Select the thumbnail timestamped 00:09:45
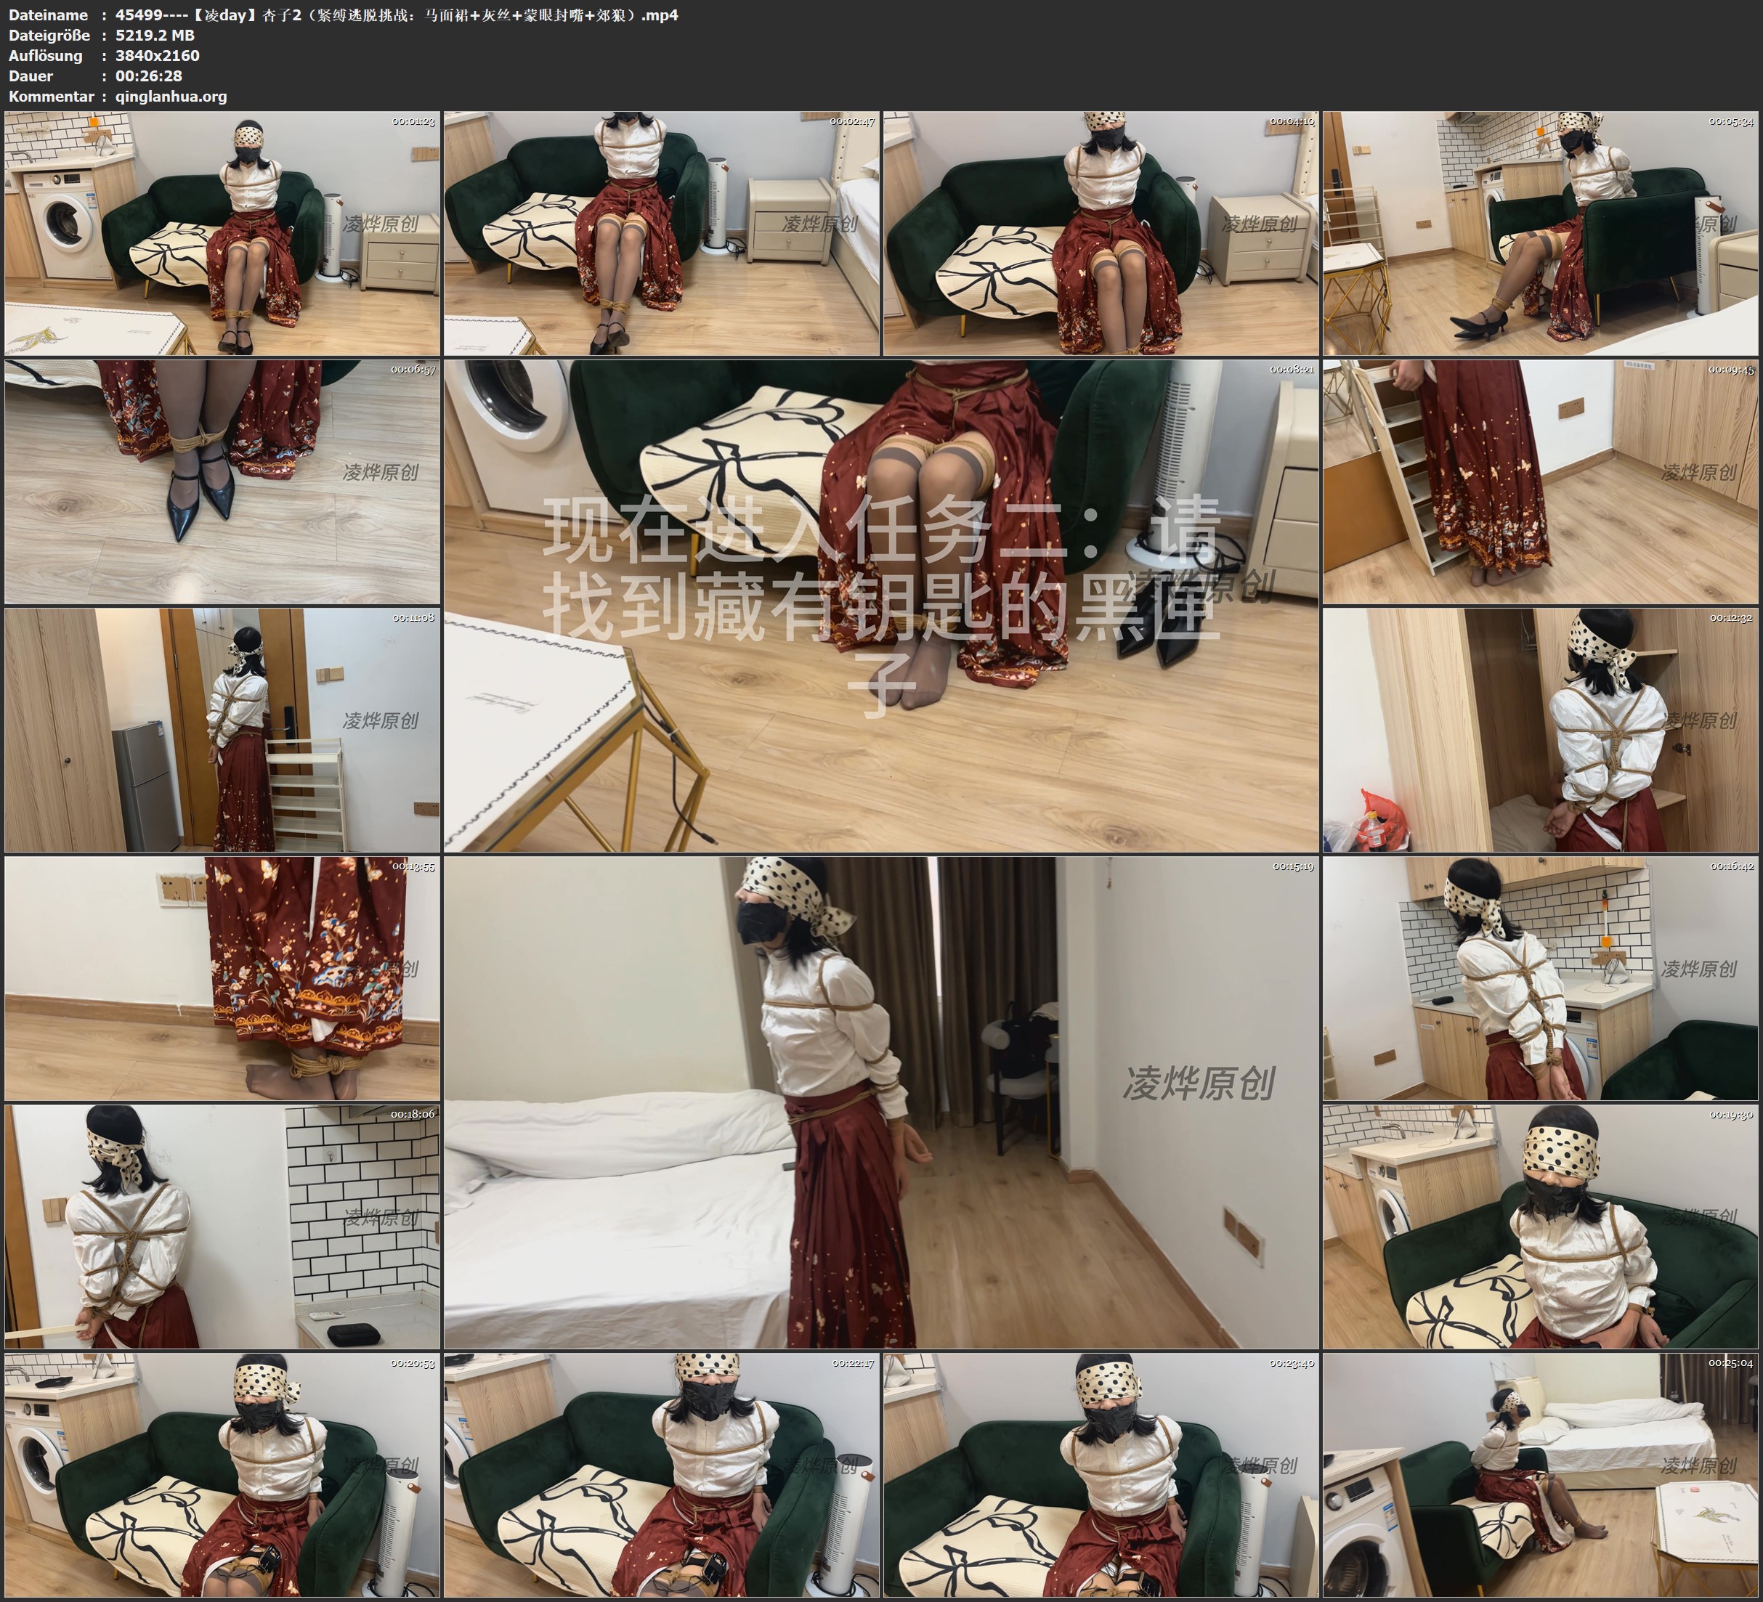The width and height of the screenshot is (1763, 1602). click(x=1540, y=481)
